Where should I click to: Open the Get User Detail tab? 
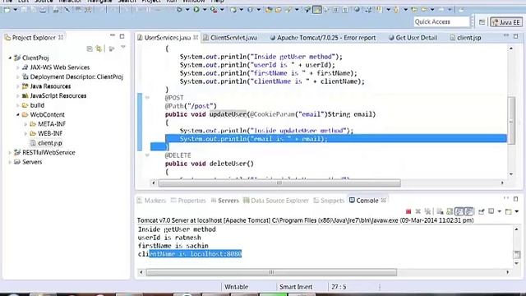pyautogui.click(x=413, y=38)
